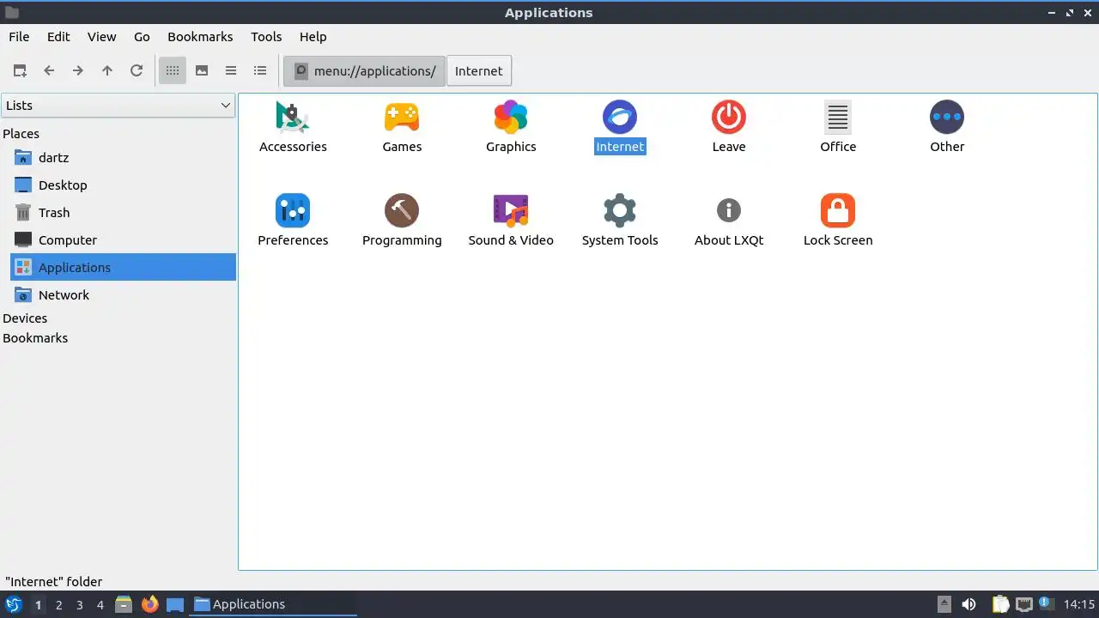Switch to desktop 1 in pager
Screen dimensions: 1099x618
(38, 605)
